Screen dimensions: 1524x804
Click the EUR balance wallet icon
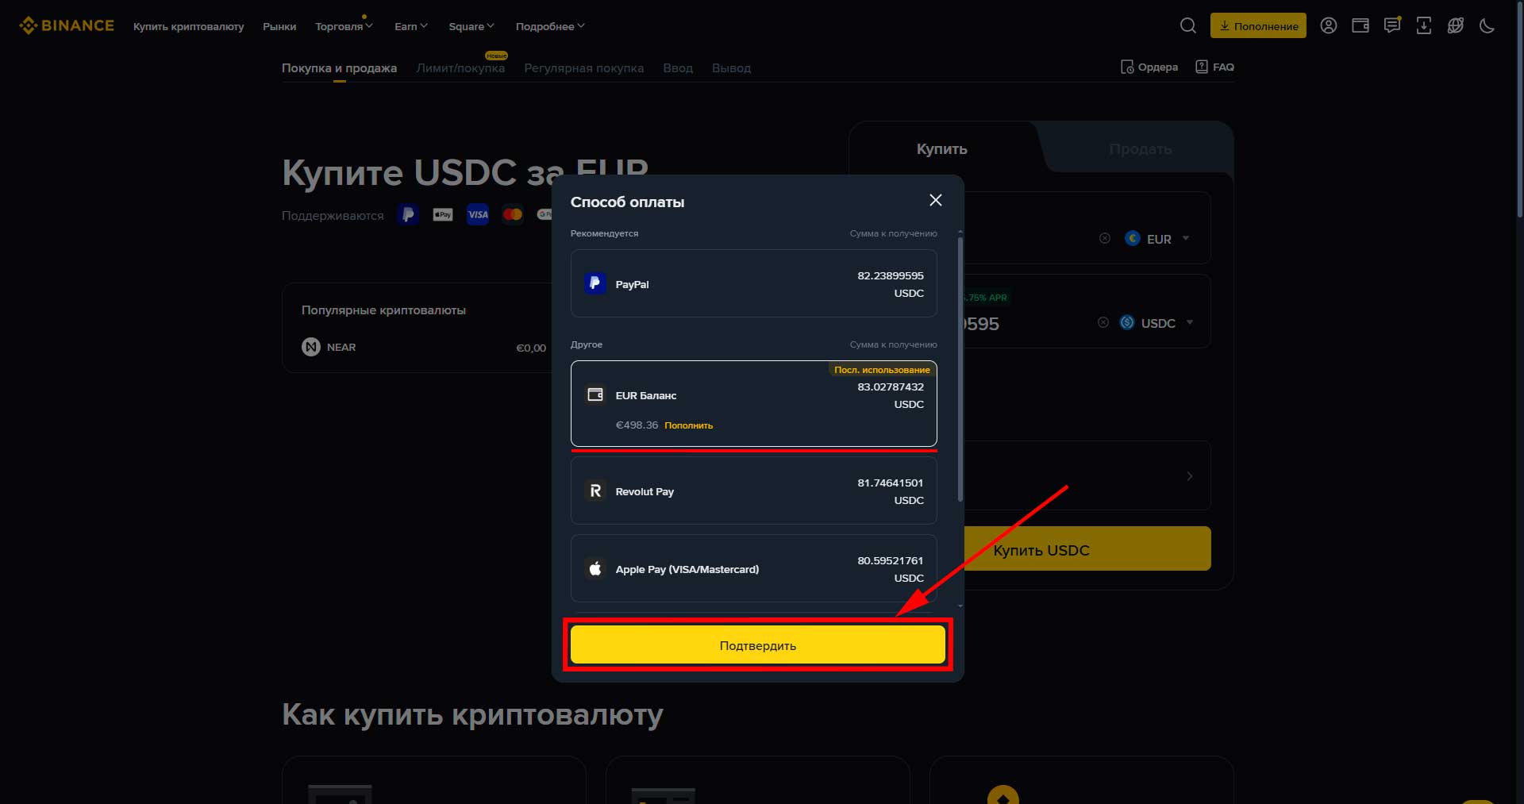tap(595, 394)
